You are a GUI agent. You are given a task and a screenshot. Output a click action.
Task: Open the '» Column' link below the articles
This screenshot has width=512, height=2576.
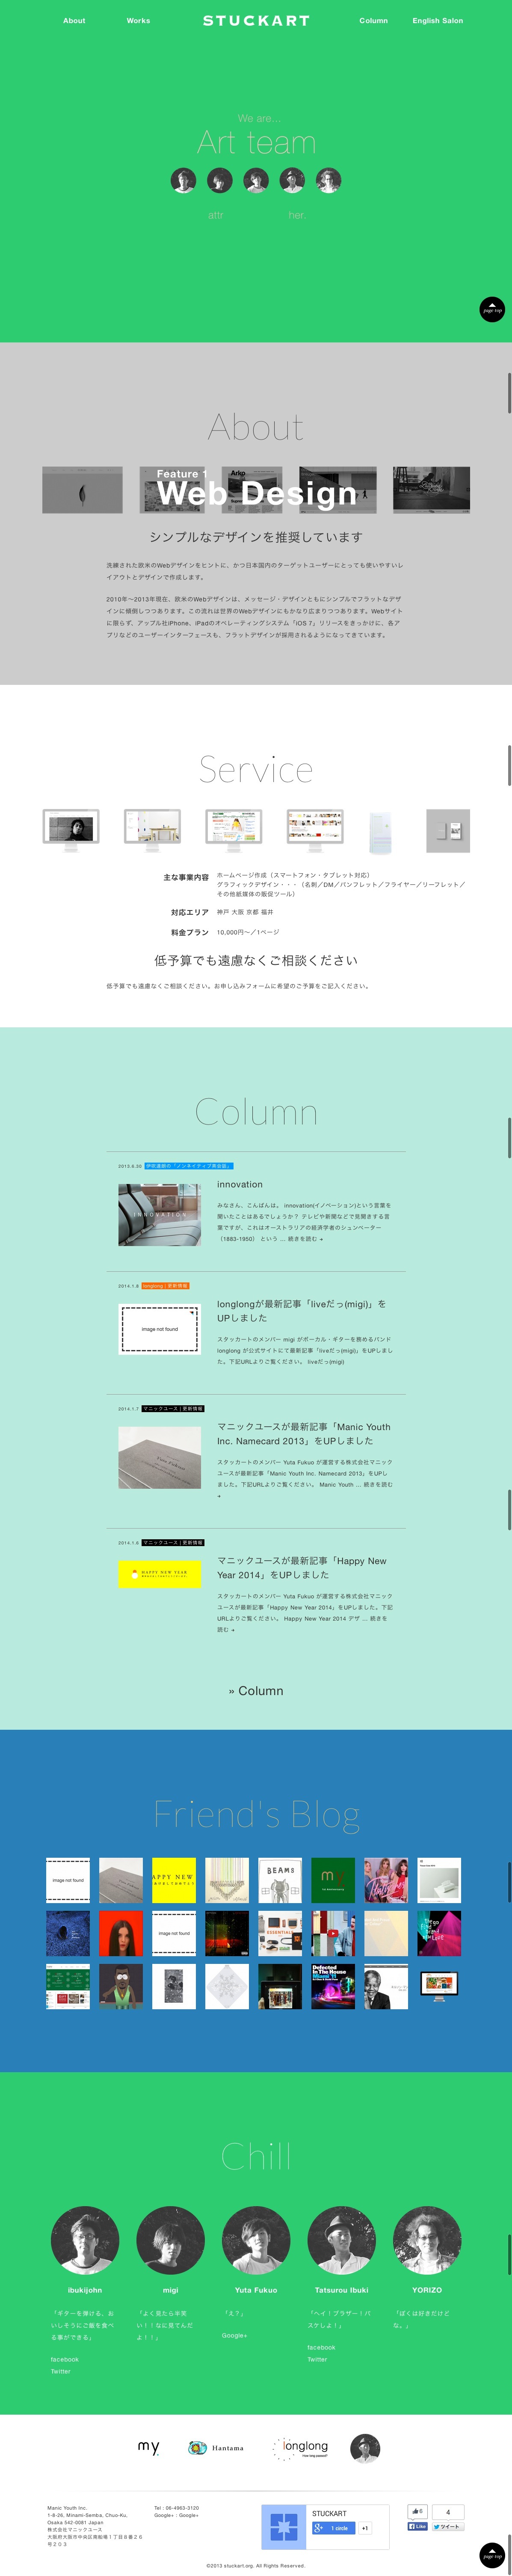(256, 1691)
